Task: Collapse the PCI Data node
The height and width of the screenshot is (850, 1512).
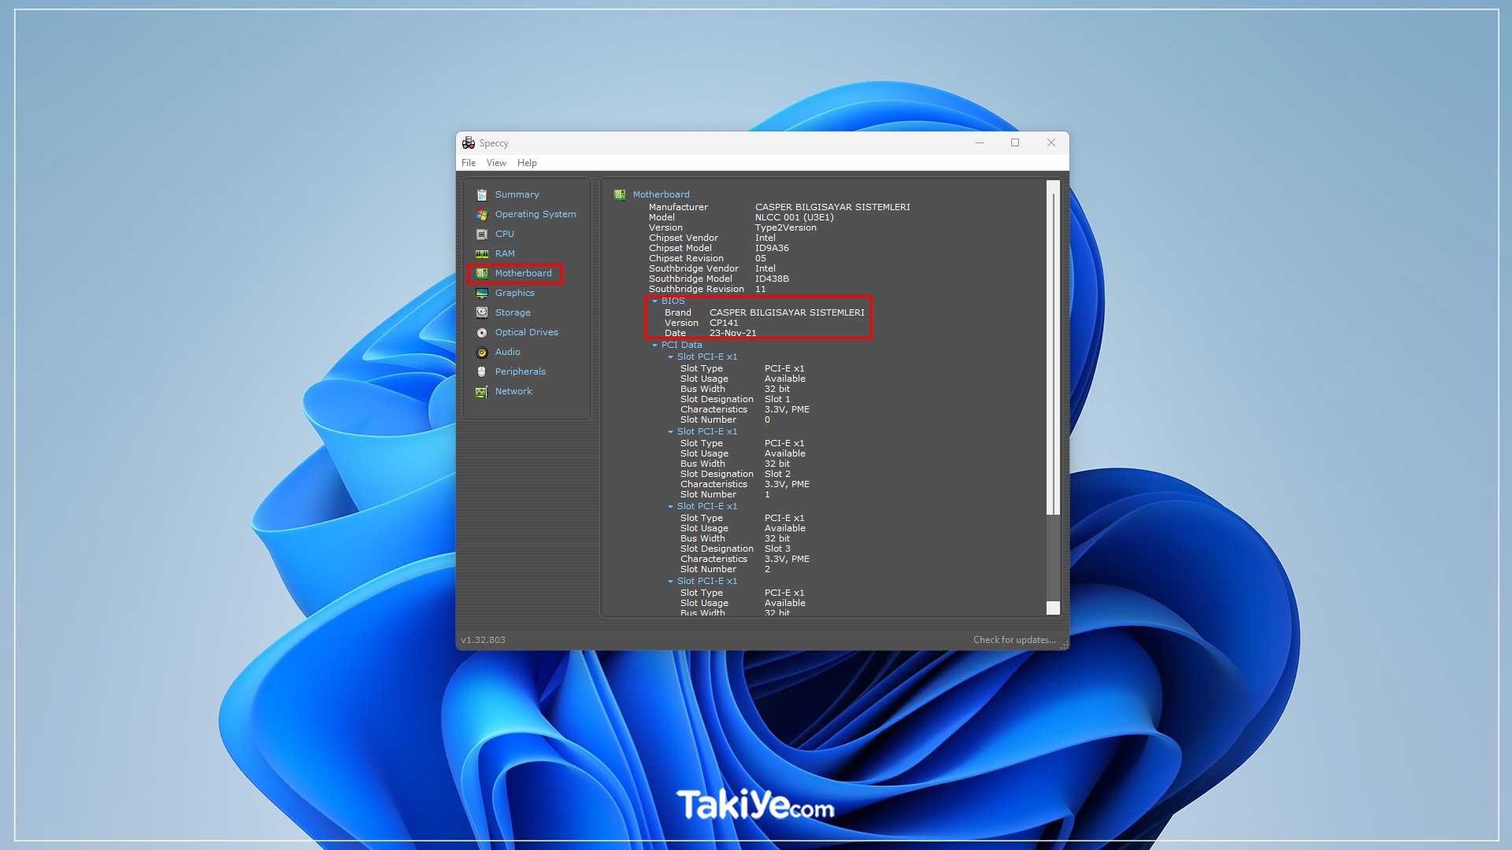Action: (654, 346)
